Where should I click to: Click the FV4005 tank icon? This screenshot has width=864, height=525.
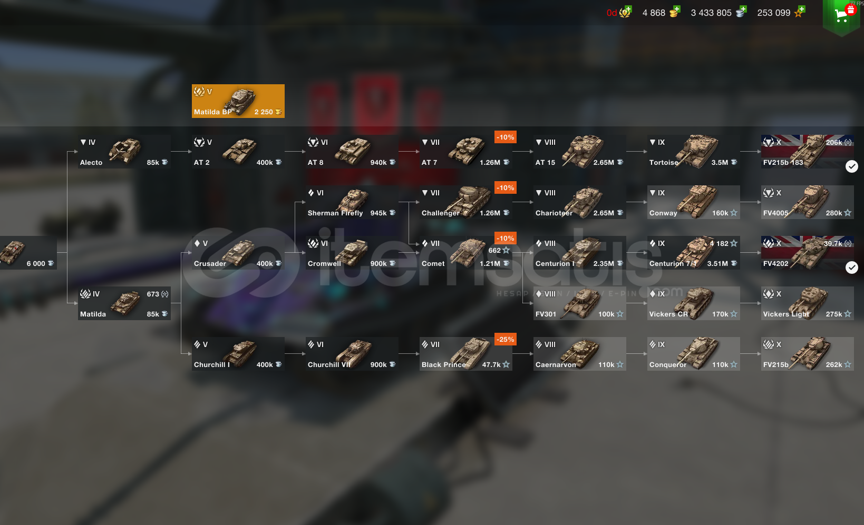click(x=810, y=200)
